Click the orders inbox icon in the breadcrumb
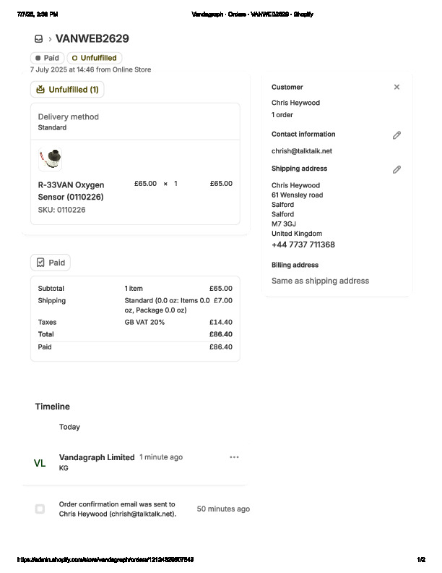 (x=38, y=39)
